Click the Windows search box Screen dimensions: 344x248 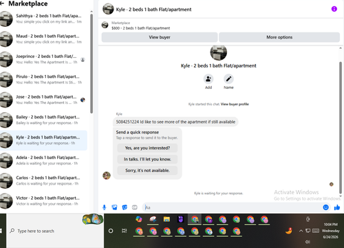[x=55, y=231]
